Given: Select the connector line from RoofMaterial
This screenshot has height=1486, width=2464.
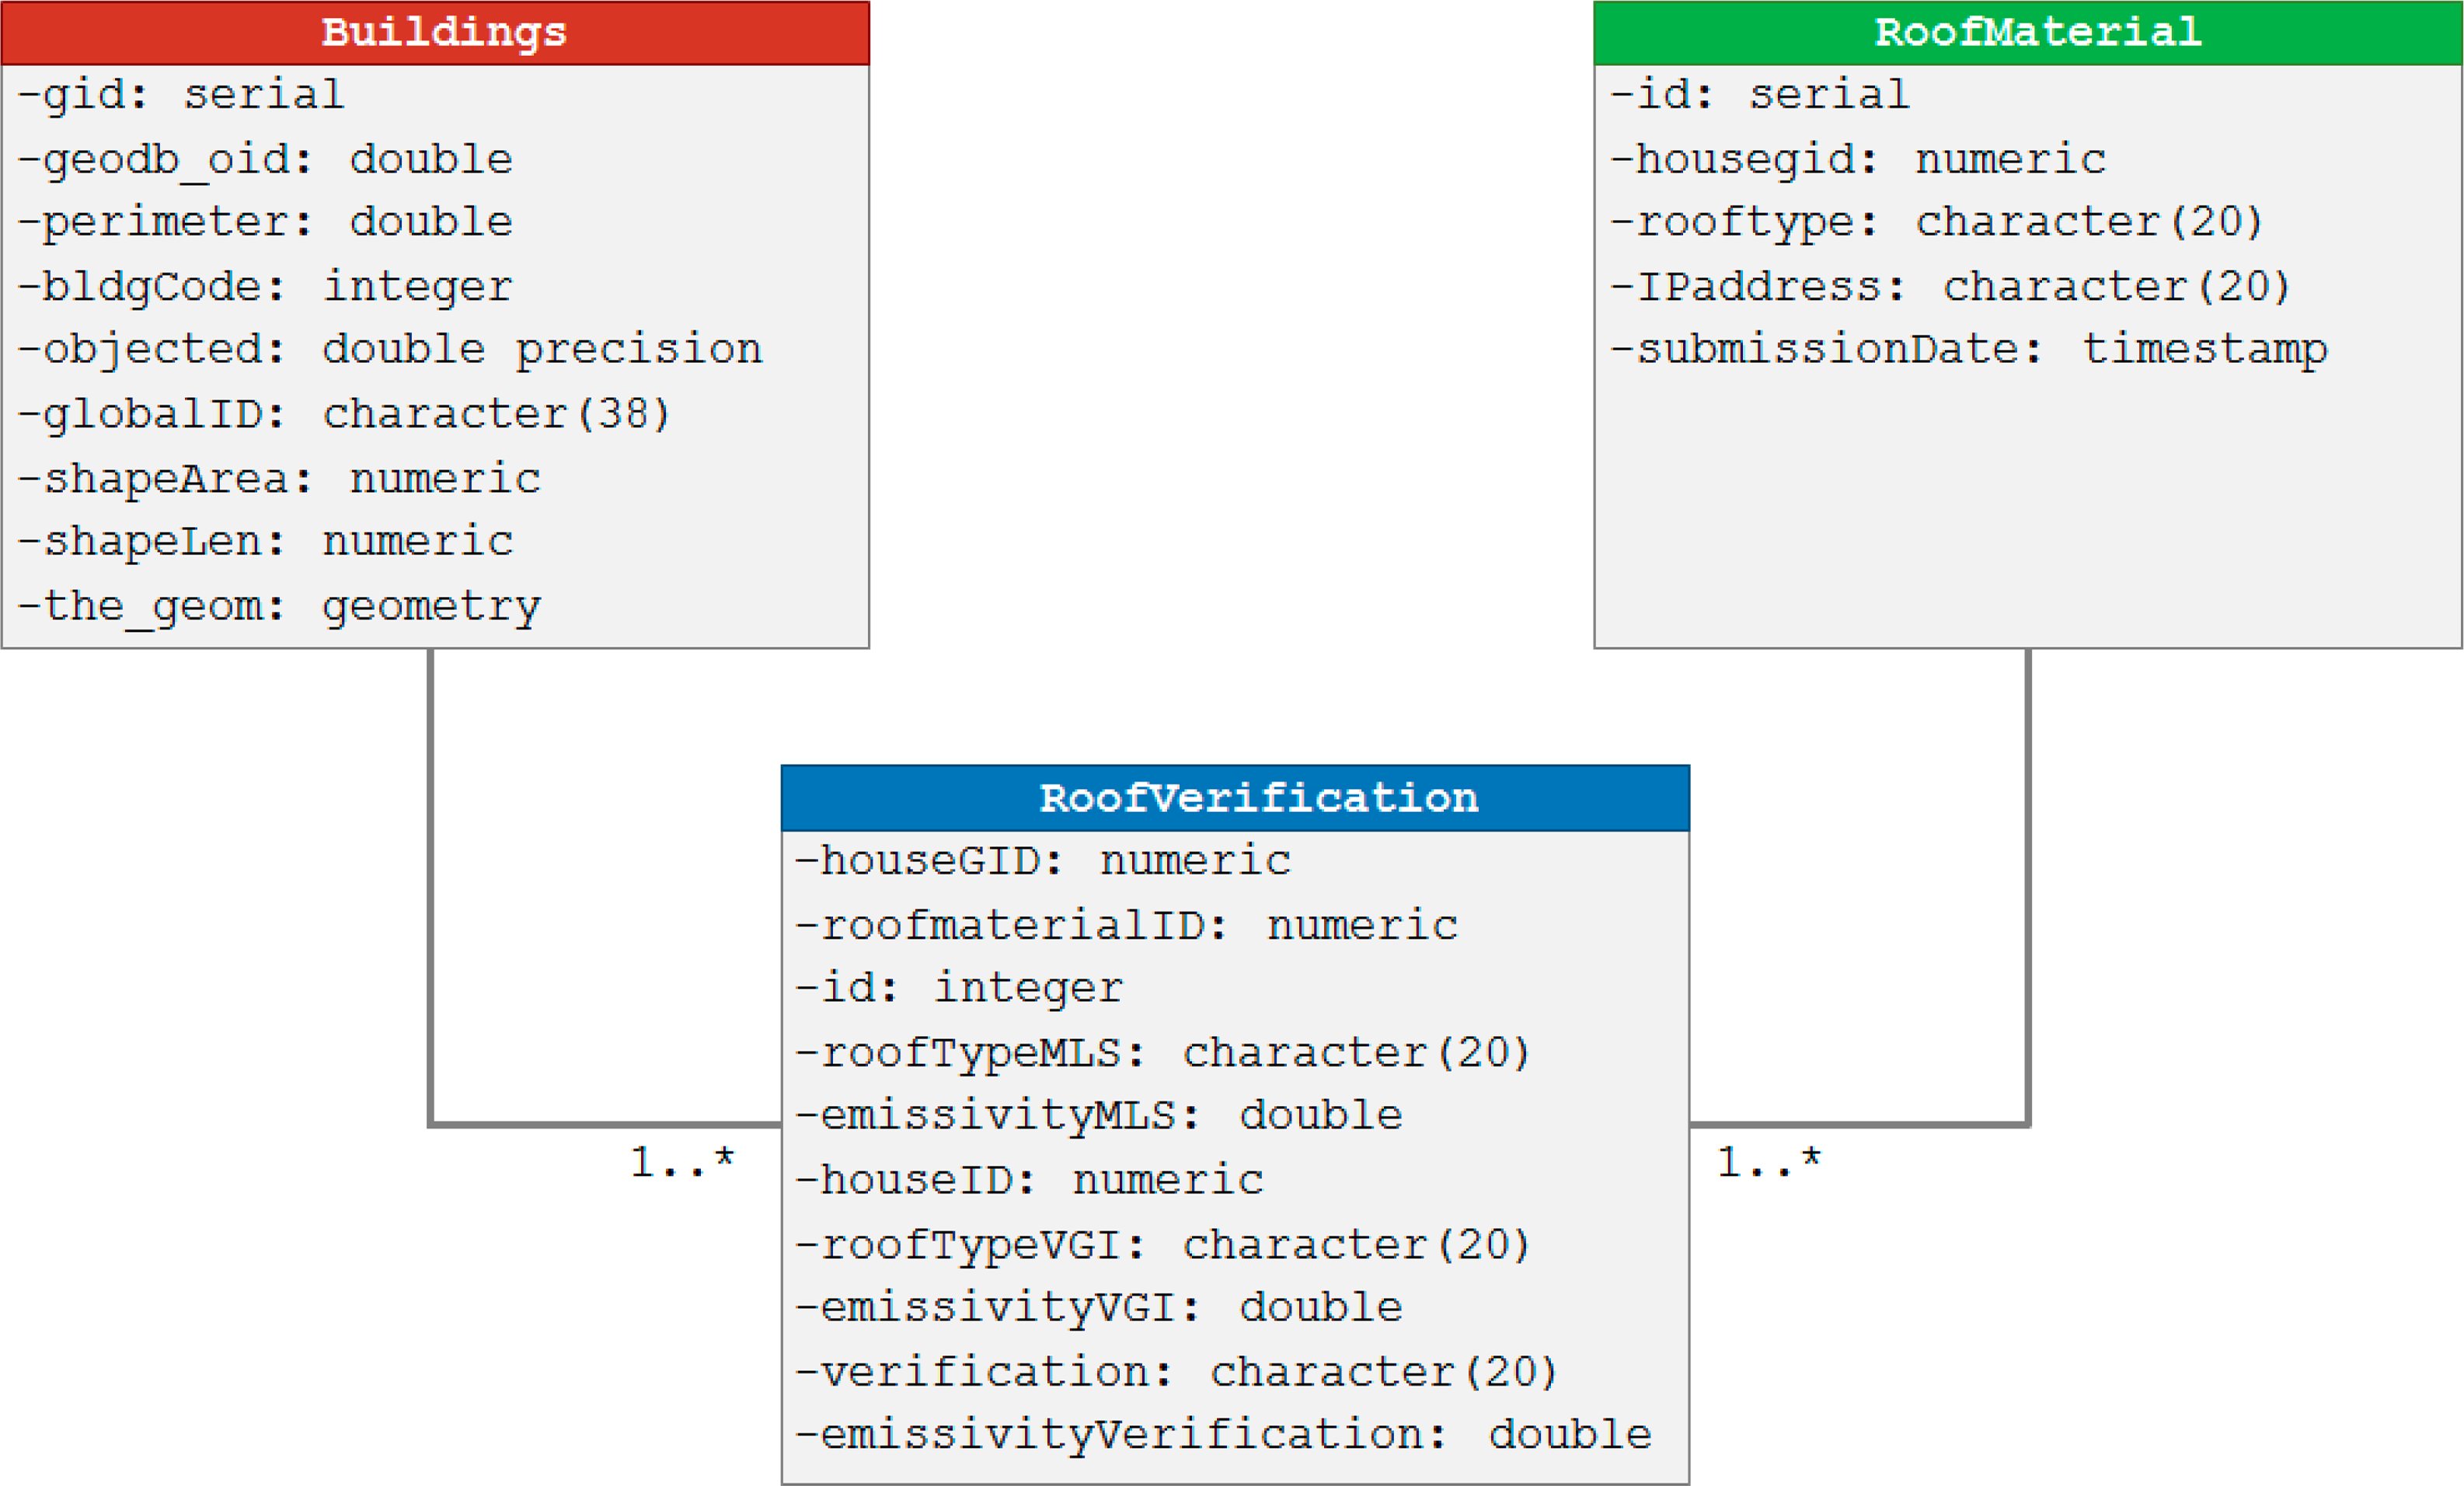Looking at the screenshot, I should pyautogui.click(x=2027, y=890).
